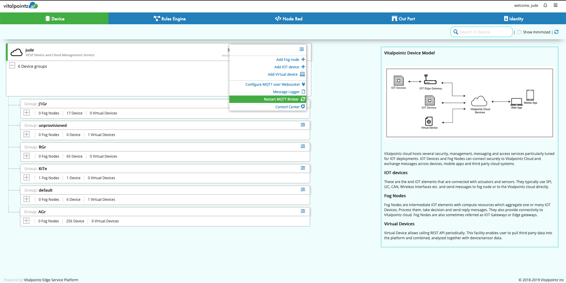The height and width of the screenshot is (283, 566).
Task: Click the Vitalpointz Edge Service Platform footer link
Action: pos(51,280)
